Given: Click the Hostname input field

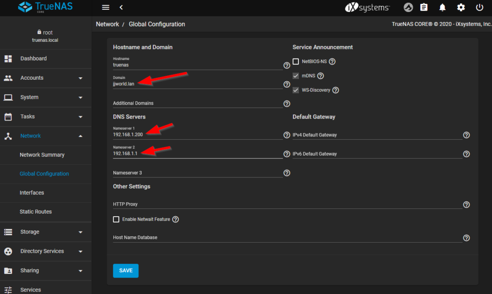Looking at the screenshot, I should [197, 65].
